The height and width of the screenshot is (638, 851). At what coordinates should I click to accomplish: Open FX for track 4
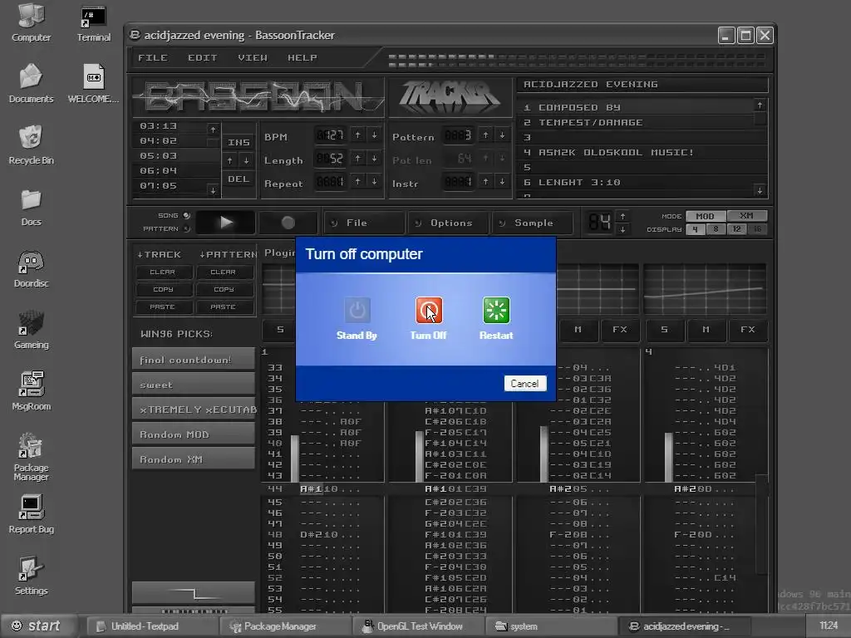748,330
